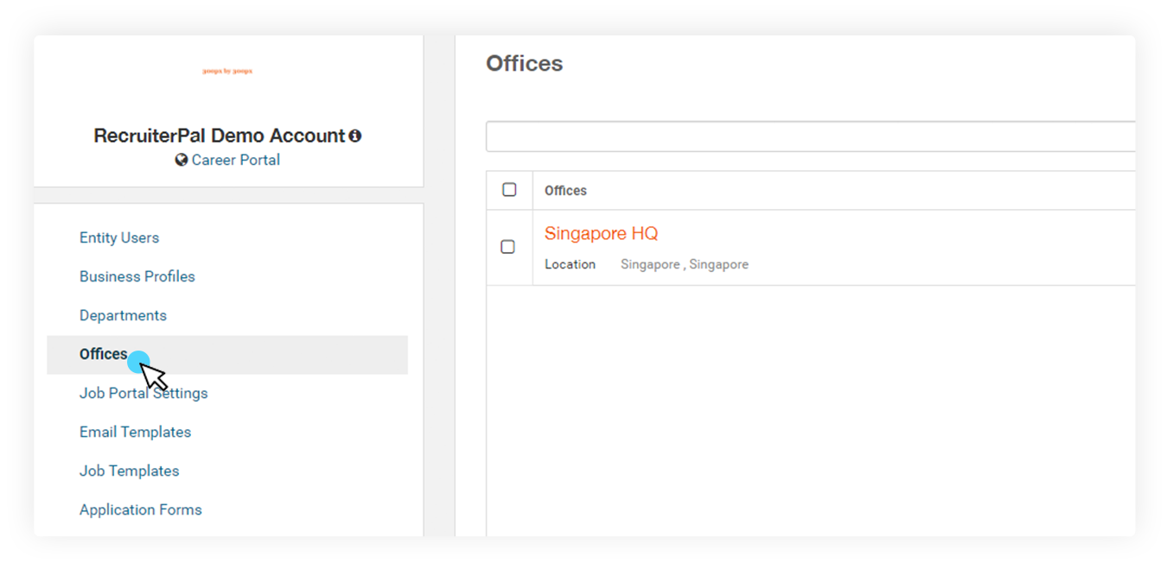Viewport: 1167px width, 569px height.
Task: Go to Business Profiles
Action: (137, 276)
